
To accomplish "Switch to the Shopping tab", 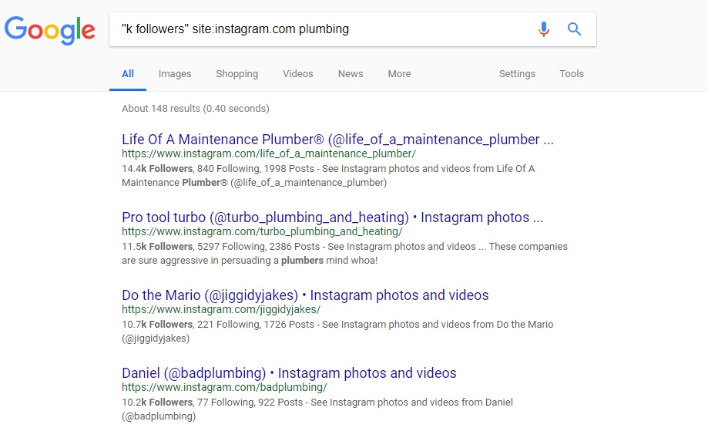I will coord(237,74).
